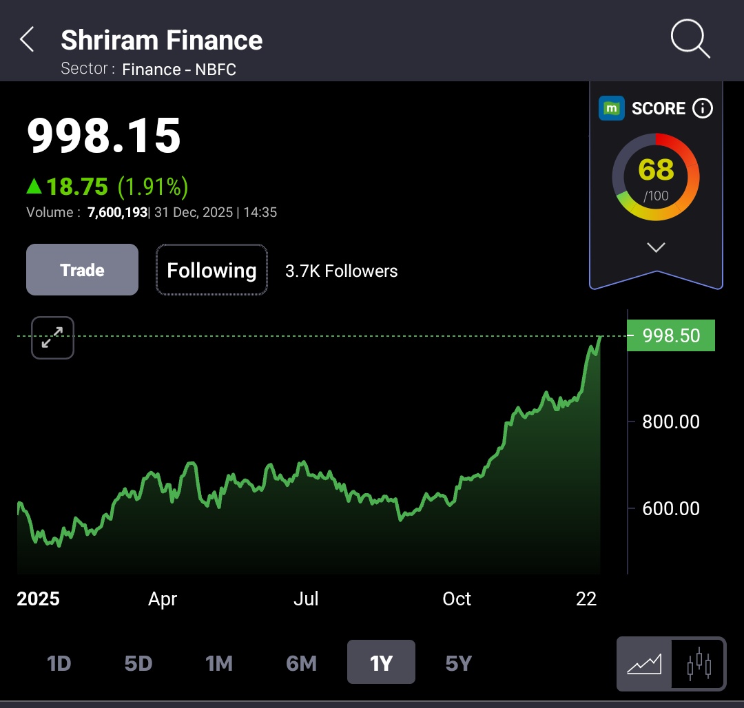Tap the green up-triangle change indicator

coord(34,186)
